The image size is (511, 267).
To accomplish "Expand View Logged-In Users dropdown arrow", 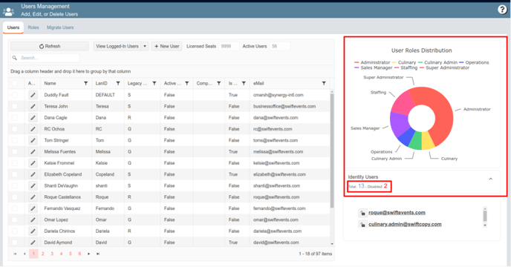I will click(145, 46).
